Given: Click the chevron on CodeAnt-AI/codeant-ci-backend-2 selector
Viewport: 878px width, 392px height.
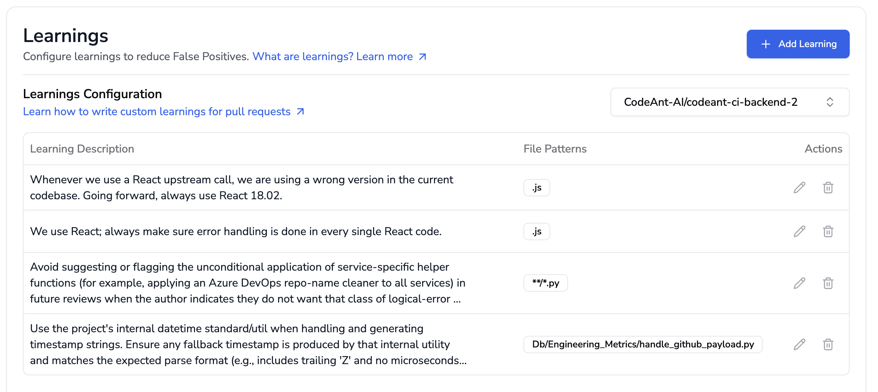Looking at the screenshot, I should click(831, 102).
